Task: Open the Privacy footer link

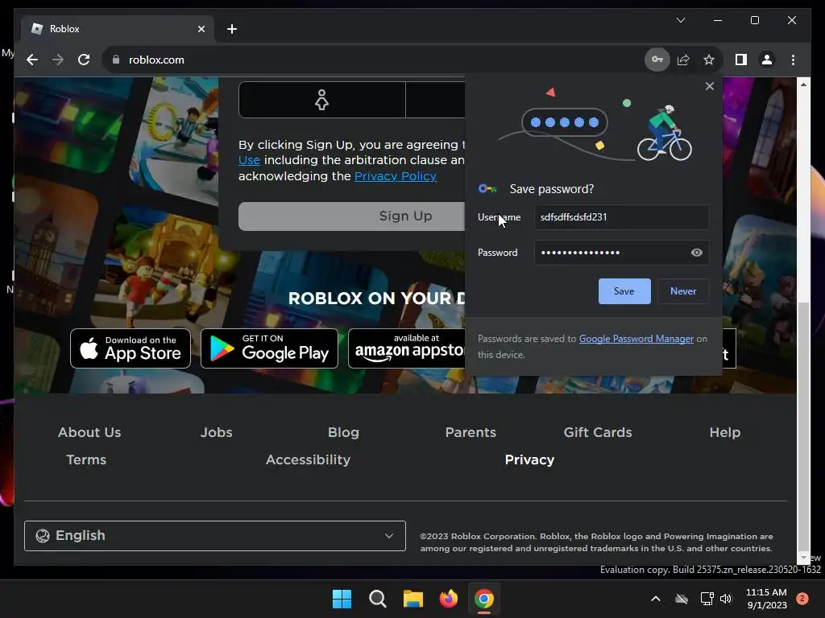Action: (x=529, y=459)
